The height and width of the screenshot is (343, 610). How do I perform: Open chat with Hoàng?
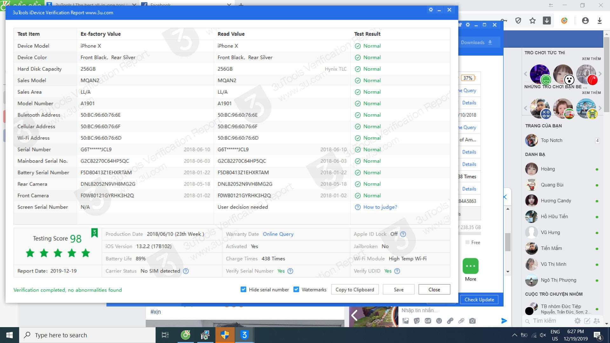click(x=562, y=169)
